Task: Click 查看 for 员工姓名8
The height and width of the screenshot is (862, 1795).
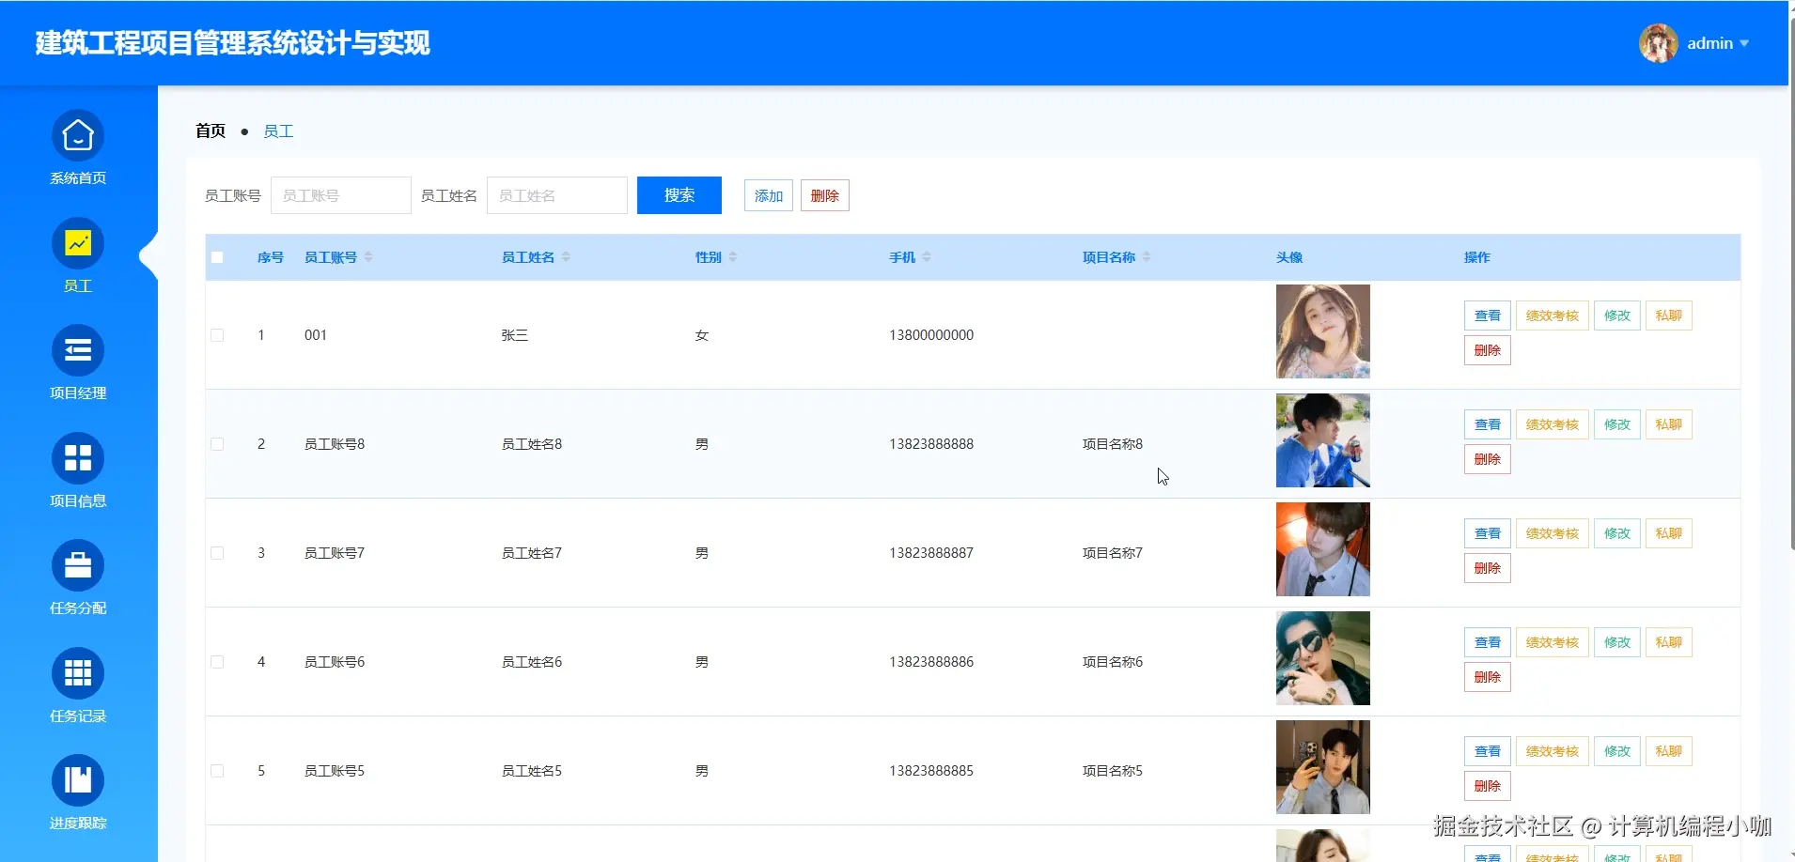Action: pos(1488,424)
